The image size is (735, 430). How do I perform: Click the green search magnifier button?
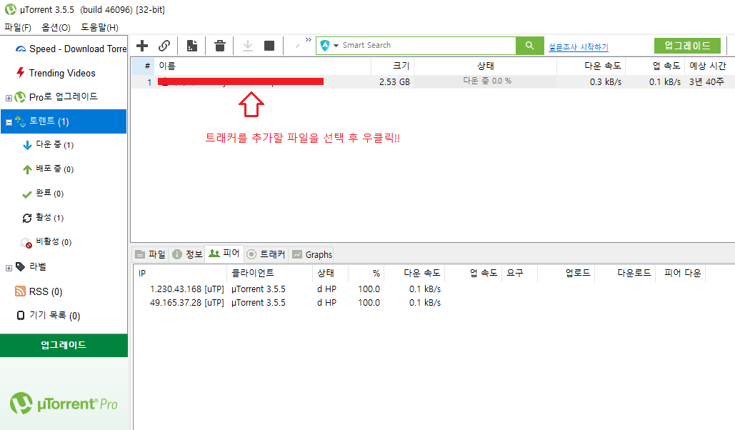click(530, 46)
